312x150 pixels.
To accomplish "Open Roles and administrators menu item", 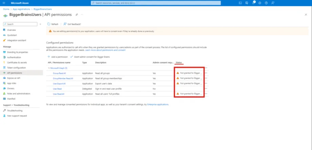I will [x=19, y=94].
